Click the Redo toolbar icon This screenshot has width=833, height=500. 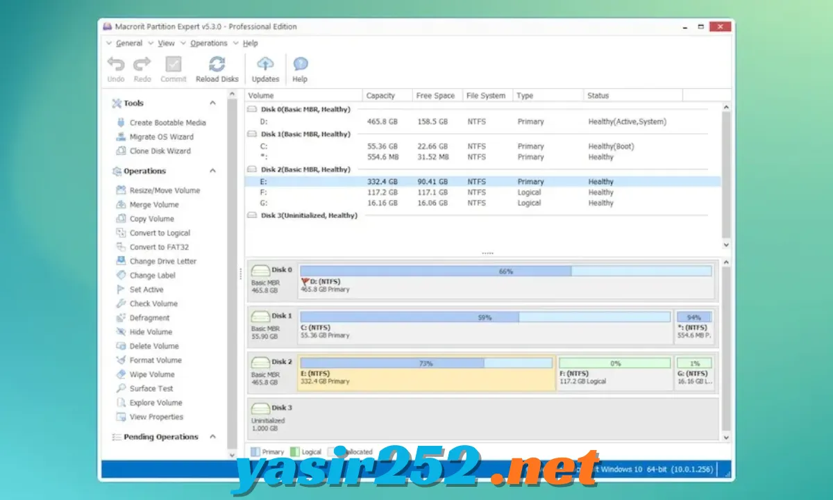142,64
